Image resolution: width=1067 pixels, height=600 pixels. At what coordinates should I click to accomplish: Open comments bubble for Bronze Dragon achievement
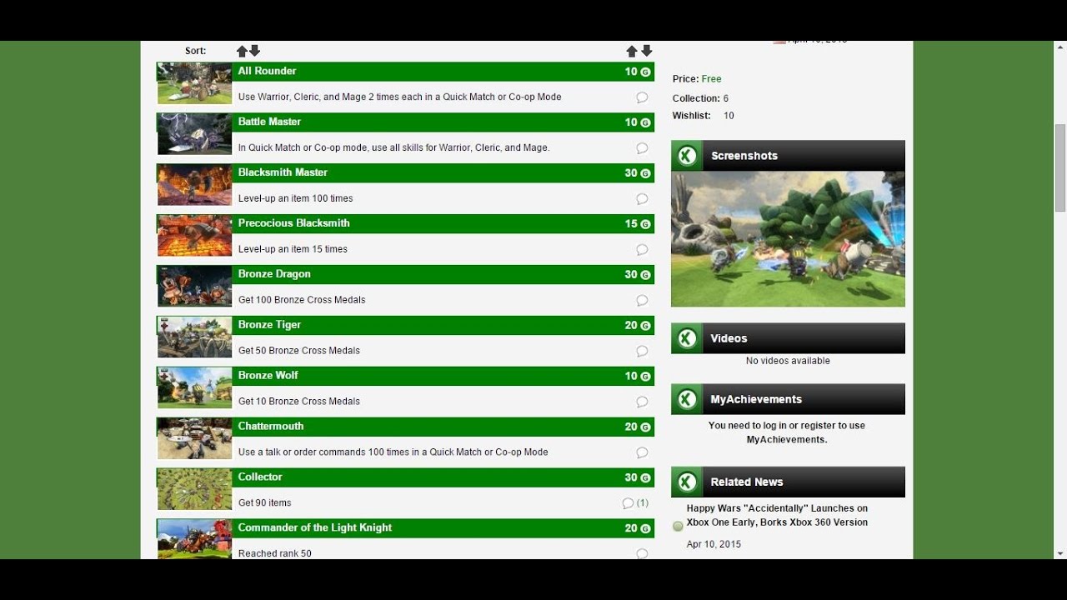pos(642,301)
